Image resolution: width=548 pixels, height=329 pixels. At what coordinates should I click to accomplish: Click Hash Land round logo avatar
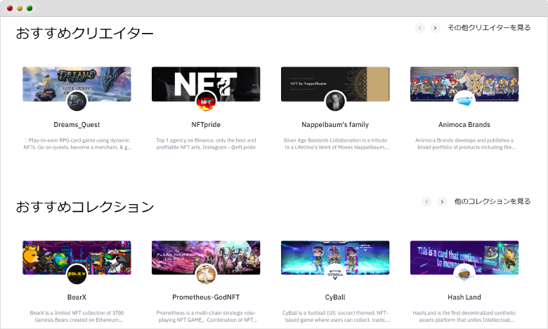tap(464, 274)
